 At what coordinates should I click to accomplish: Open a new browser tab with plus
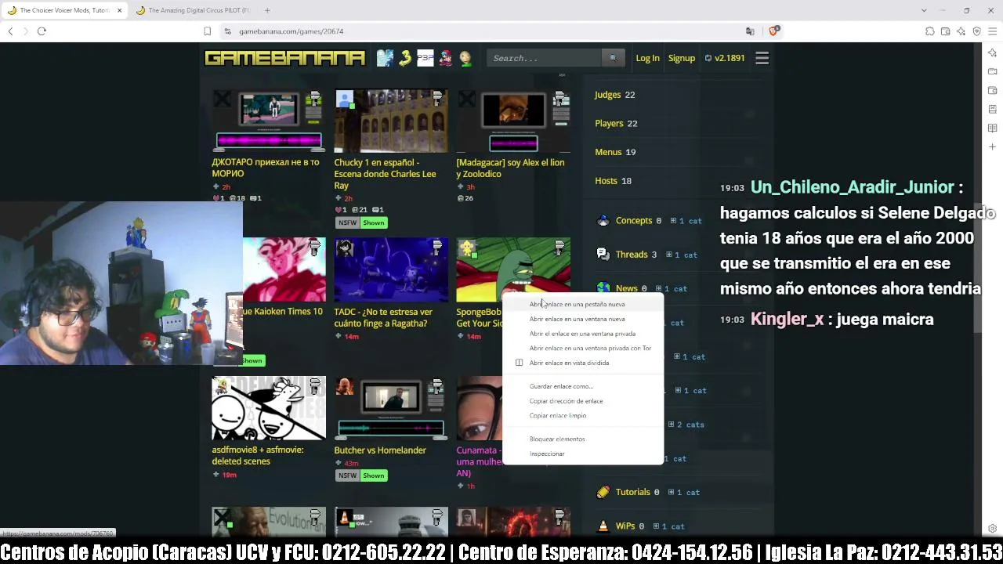pos(267,10)
